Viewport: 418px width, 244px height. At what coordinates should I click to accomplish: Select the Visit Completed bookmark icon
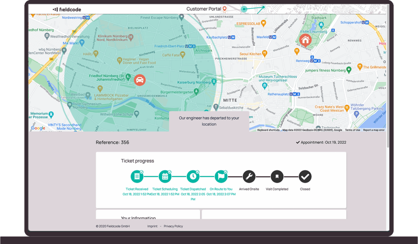pos(277,176)
